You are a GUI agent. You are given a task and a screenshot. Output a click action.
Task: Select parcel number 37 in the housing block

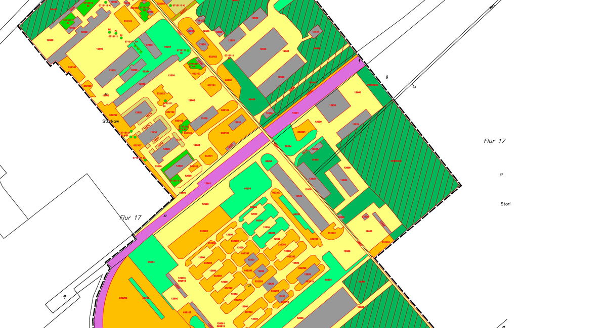point(249,286)
